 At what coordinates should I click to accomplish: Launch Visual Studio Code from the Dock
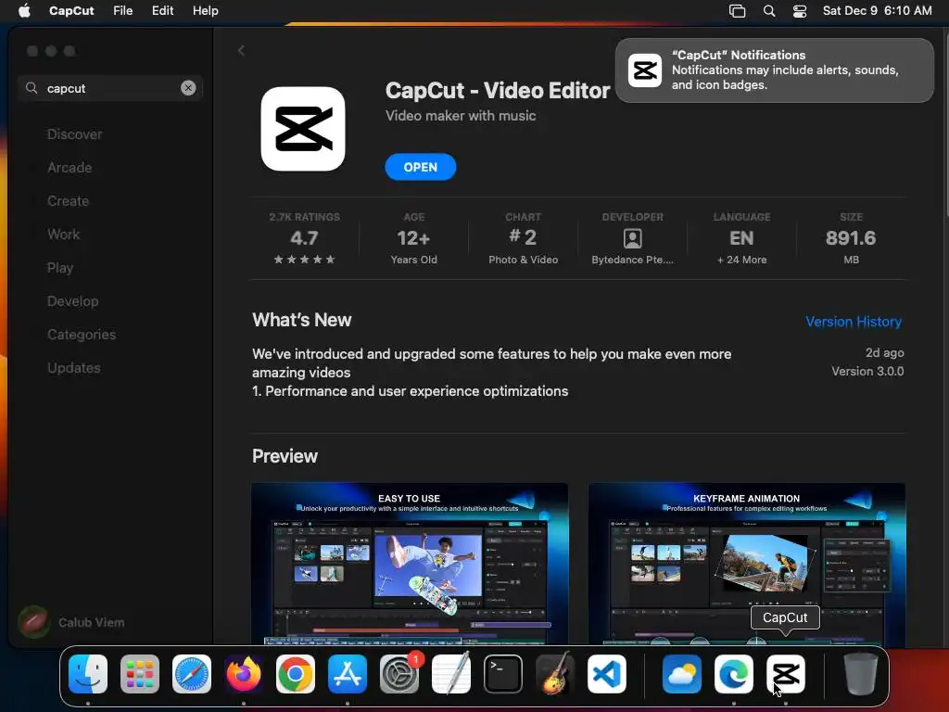click(x=607, y=674)
